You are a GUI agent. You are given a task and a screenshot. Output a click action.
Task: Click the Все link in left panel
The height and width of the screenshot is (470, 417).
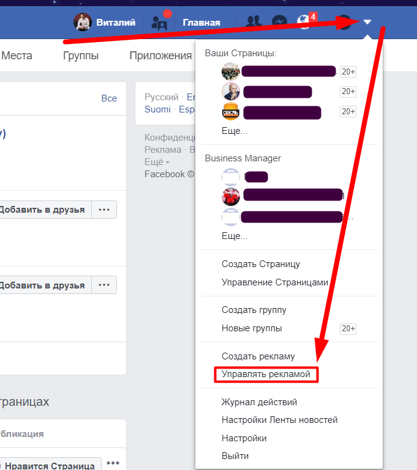point(109,98)
